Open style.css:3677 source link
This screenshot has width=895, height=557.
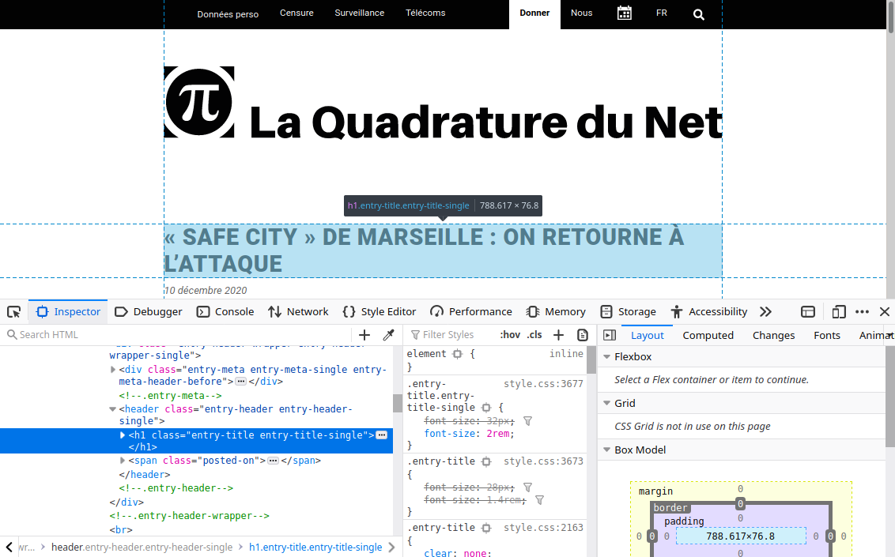point(543,384)
